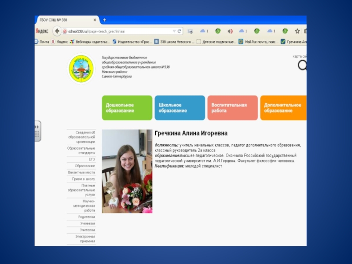Click the URL address field
352x264 pixels.
(119, 31)
